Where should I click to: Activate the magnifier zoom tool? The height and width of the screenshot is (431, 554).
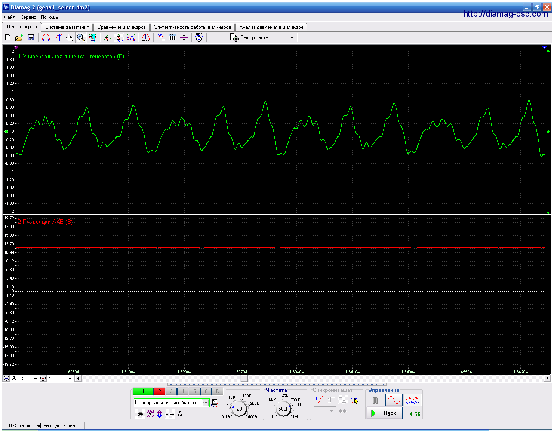81,38
